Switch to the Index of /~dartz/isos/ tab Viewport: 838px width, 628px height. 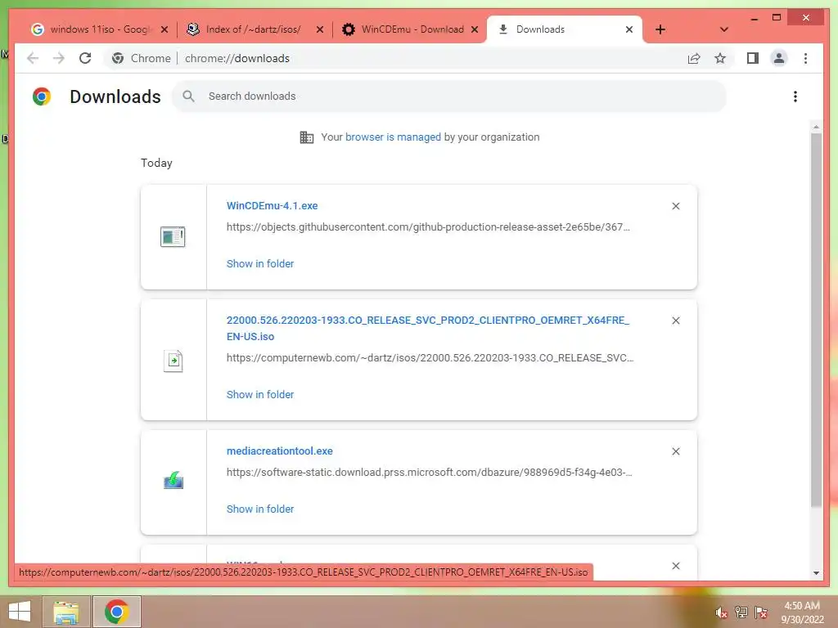[x=252, y=29]
